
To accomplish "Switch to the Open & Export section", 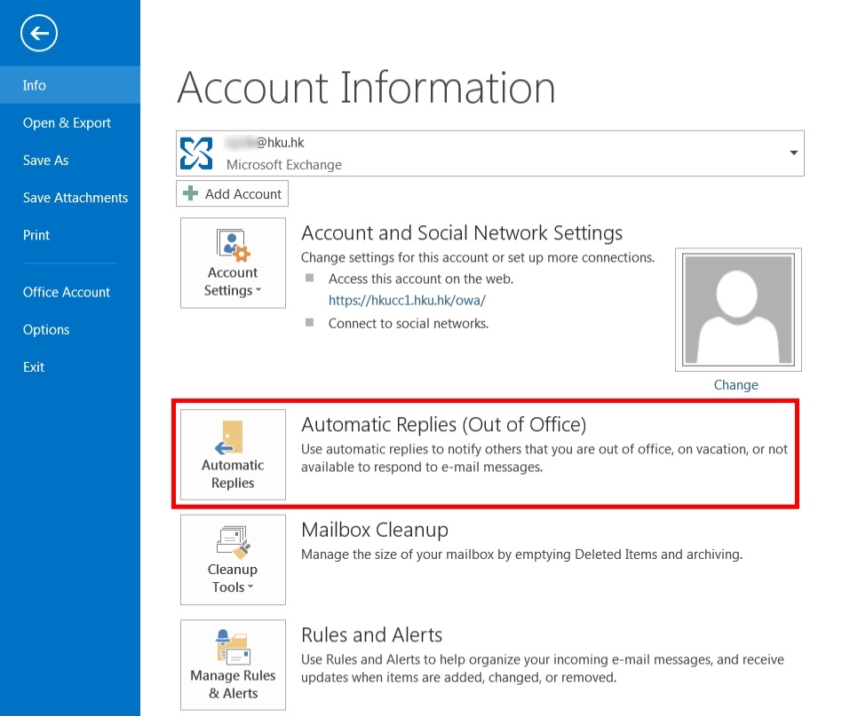I will [x=66, y=122].
